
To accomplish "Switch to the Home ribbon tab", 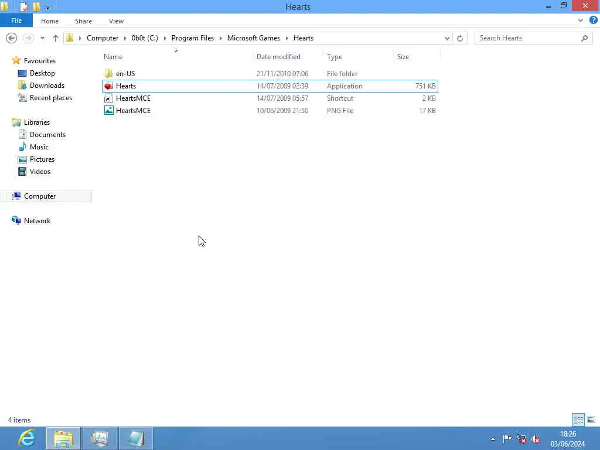I will [x=50, y=21].
